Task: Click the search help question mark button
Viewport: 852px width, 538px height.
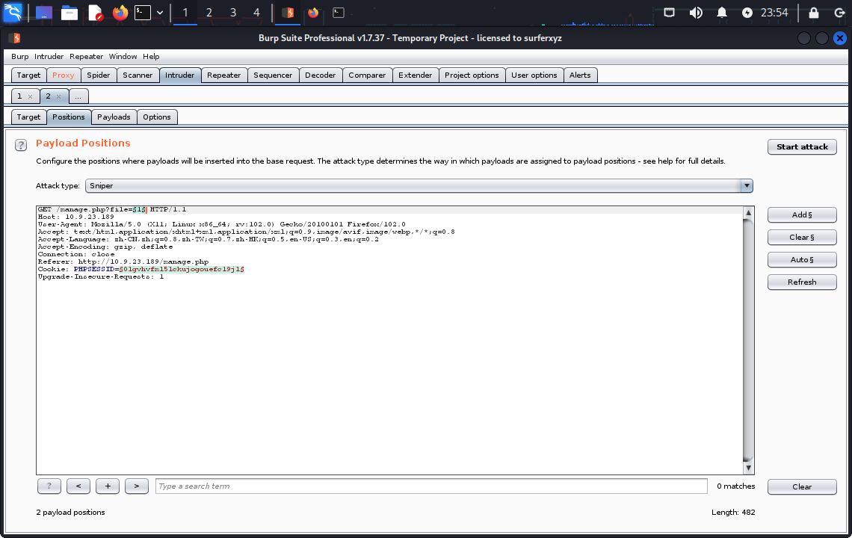Action: pos(49,486)
